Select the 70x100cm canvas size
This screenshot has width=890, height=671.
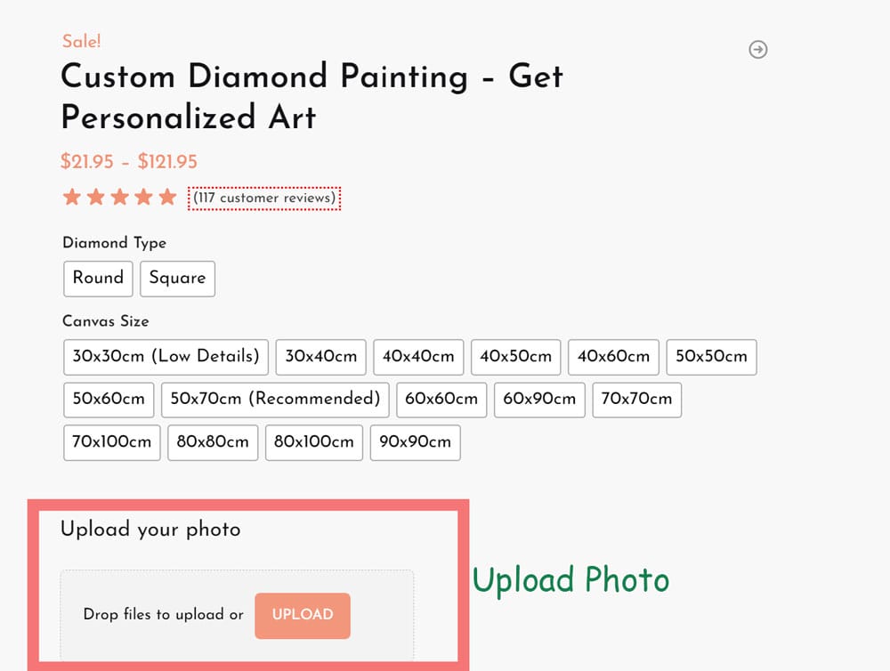point(111,442)
